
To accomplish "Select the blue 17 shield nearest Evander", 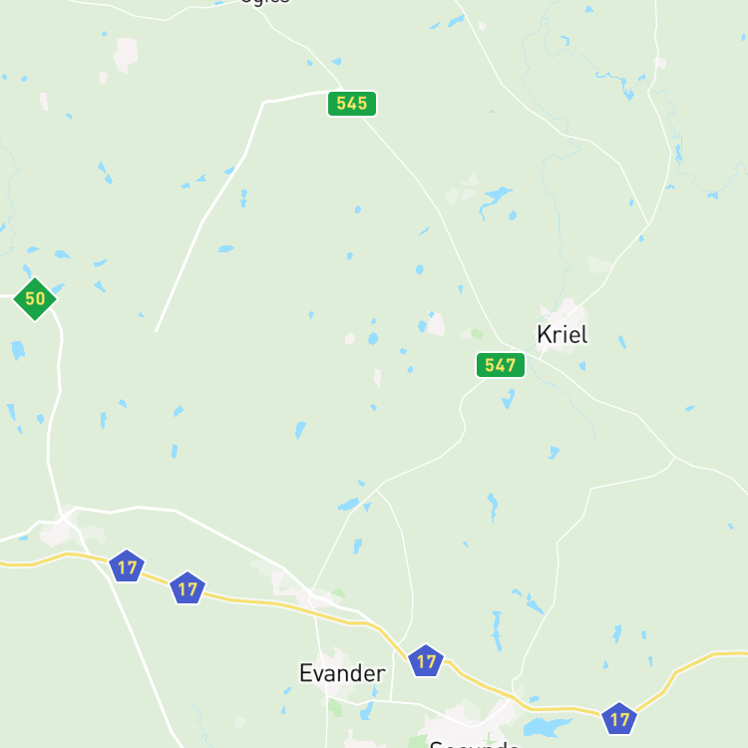I will [426, 660].
